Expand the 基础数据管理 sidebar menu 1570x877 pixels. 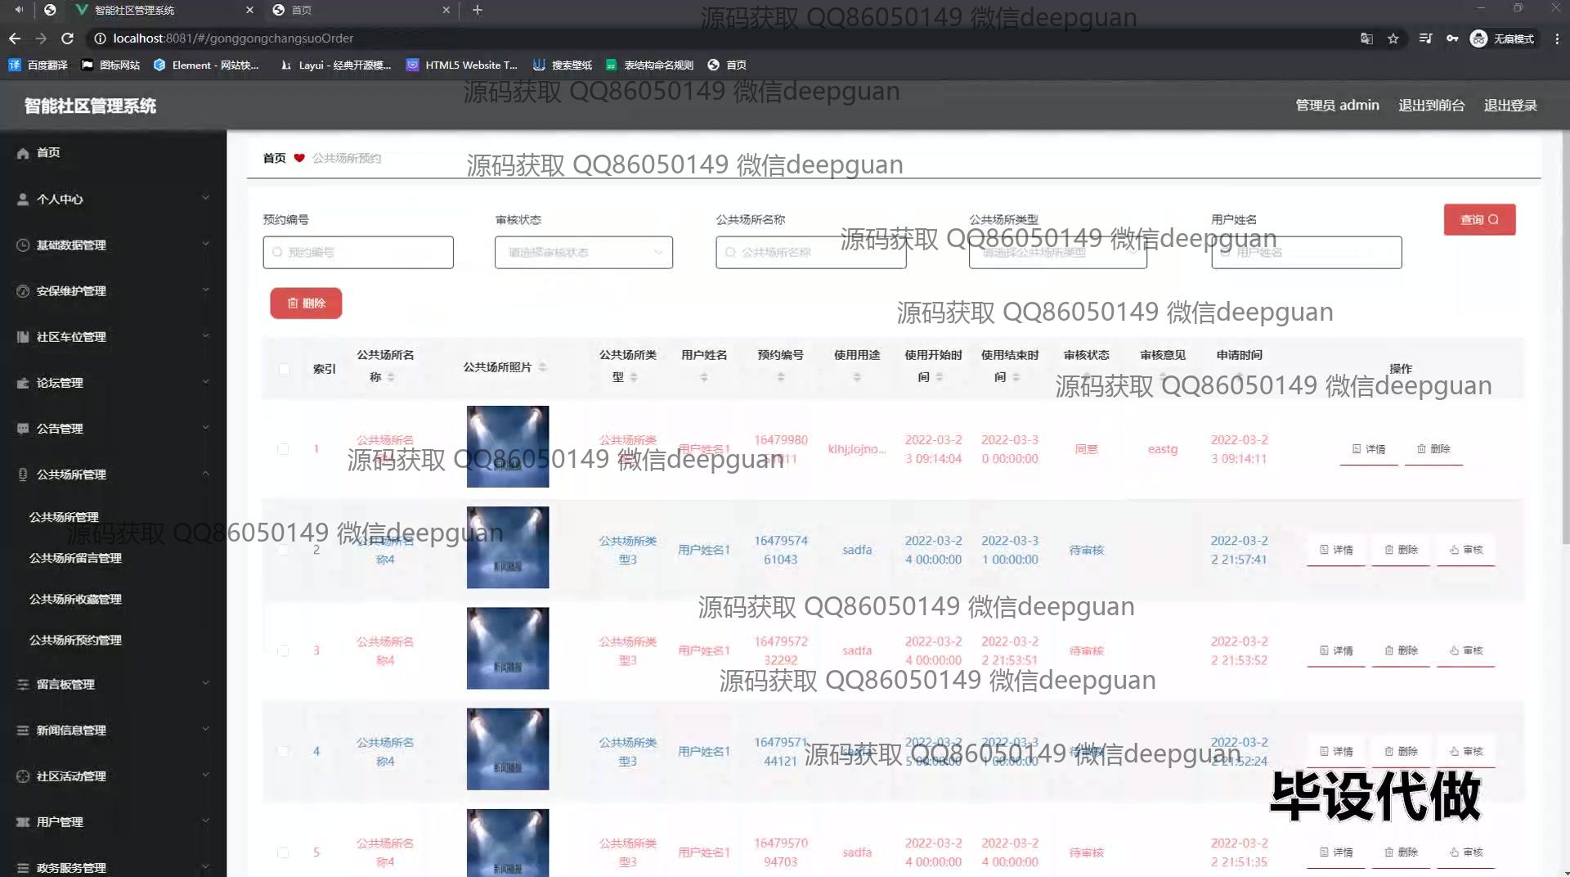tap(113, 245)
